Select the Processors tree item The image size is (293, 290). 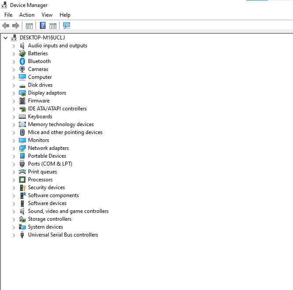tap(40, 180)
